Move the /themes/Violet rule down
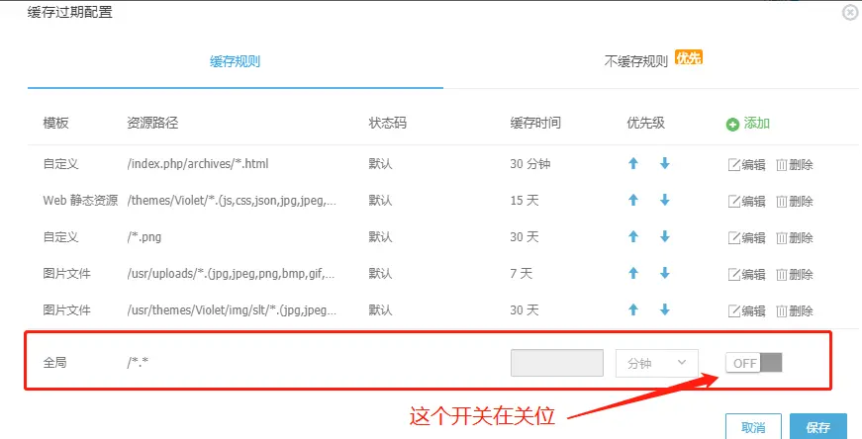The image size is (862, 439). [665, 200]
